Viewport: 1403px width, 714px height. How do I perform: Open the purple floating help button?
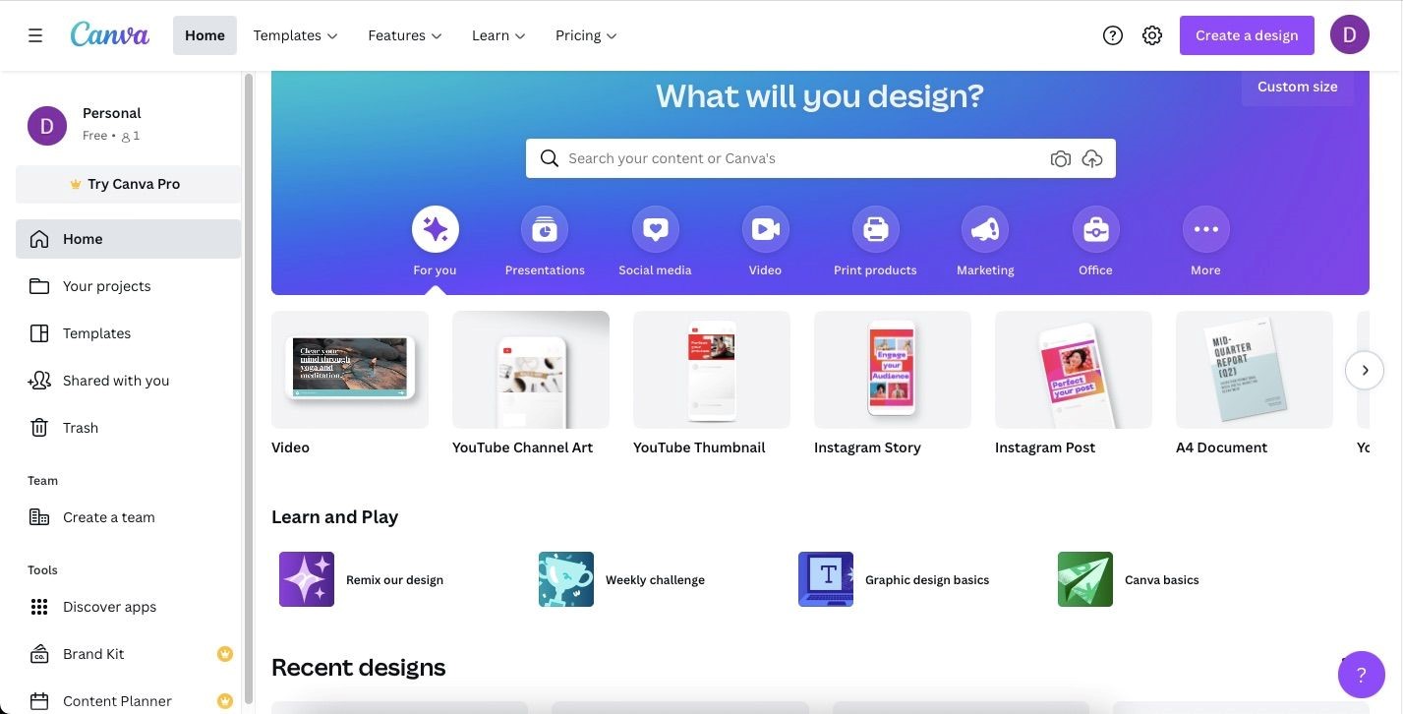1362,675
